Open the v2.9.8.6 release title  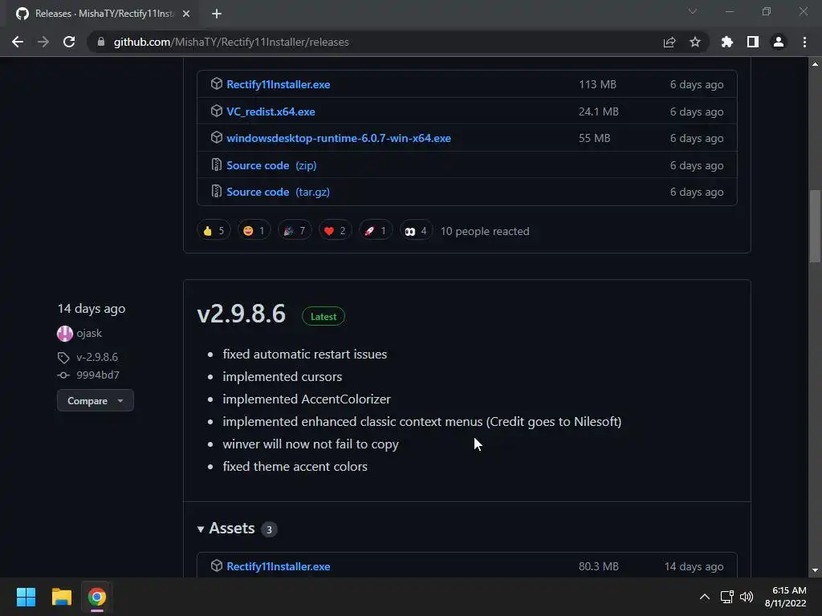(x=241, y=314)
